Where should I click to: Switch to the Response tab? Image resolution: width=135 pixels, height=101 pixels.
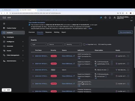49,32
